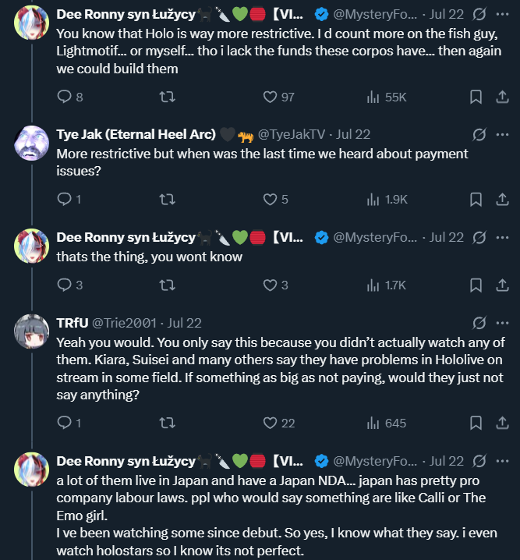This screenshot has height=560, width=520.
Task: Open more options on TRfU's tweet
Action: (502, 322)
